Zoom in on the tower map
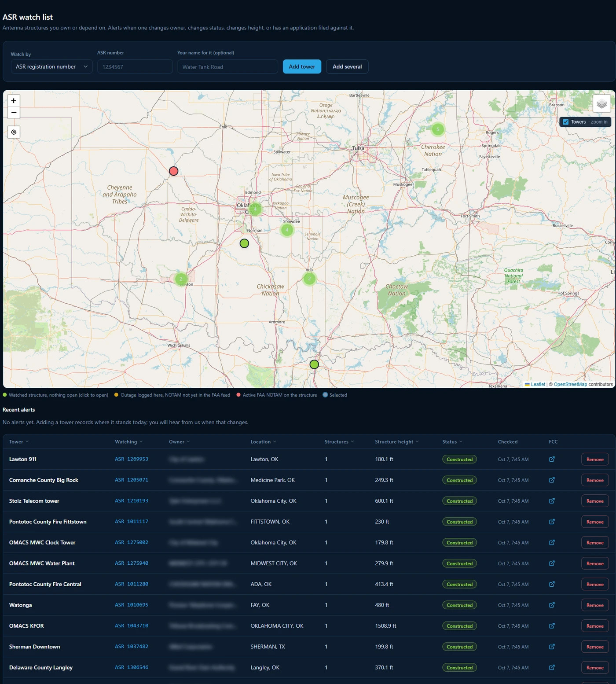 [14, 101]
